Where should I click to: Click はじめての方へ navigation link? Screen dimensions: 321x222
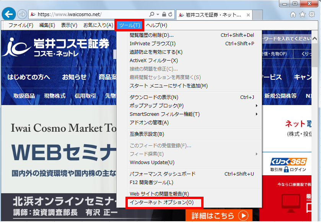[x=29, y=77]
